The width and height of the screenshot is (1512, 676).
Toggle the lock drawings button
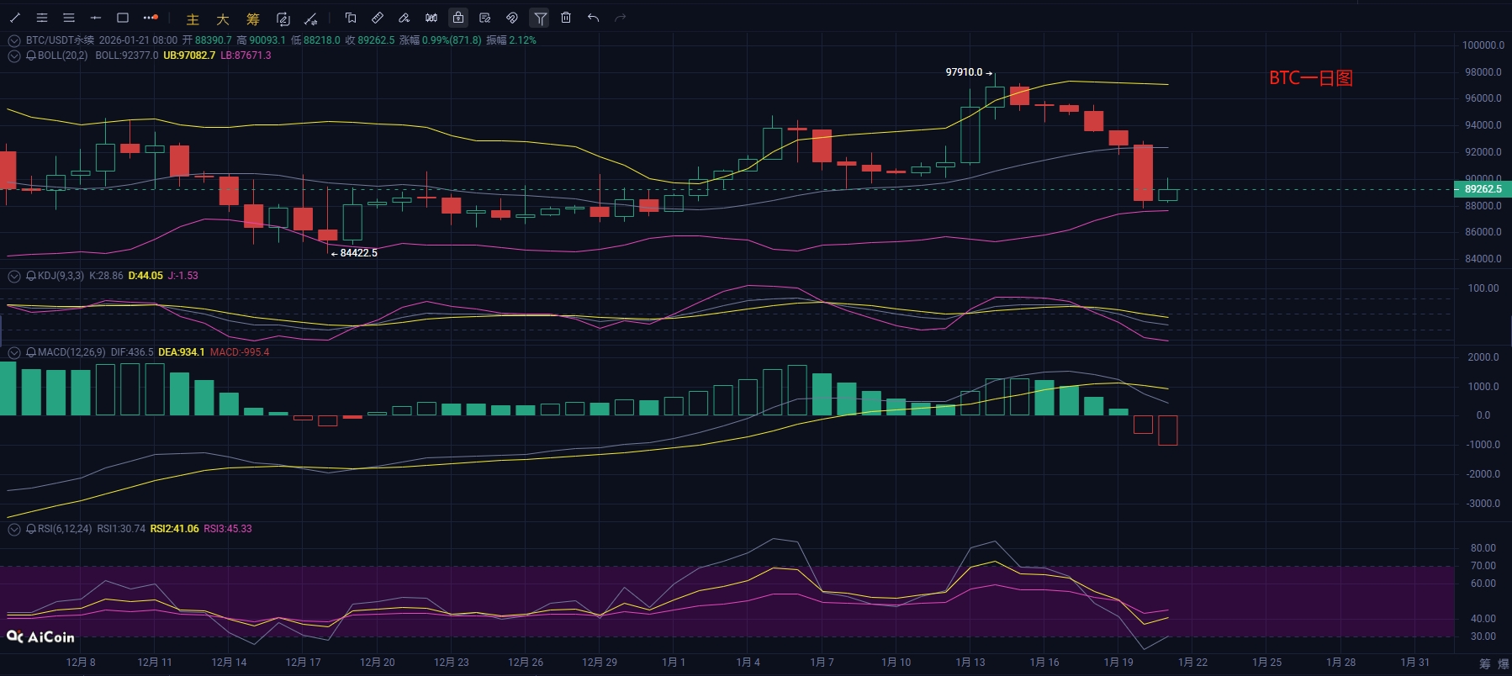(458, 18)
